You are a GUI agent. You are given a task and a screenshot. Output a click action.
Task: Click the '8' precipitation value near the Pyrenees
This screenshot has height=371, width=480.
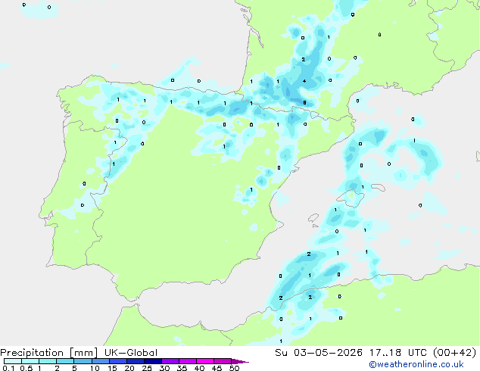click(304, 102)
